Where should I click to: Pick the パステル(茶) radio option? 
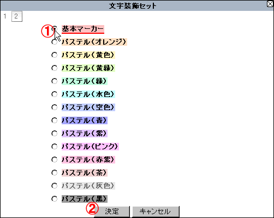tap(55, 173)
